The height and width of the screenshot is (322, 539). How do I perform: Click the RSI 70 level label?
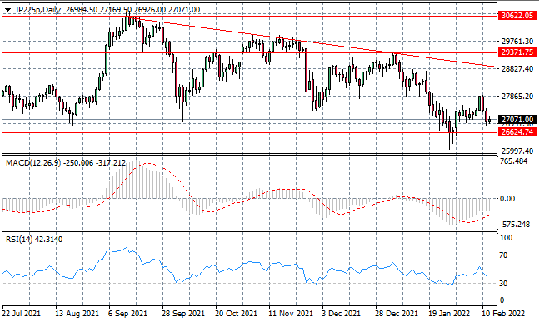click(x=503, y=255)
